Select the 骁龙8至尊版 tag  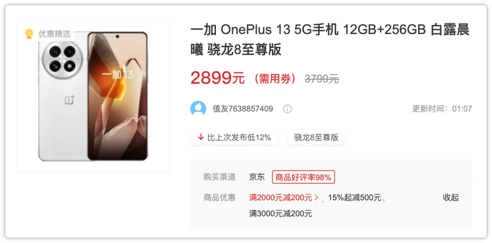point(316,137)
